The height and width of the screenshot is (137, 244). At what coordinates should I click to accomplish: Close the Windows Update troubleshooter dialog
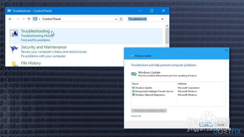tap(226, 50)
